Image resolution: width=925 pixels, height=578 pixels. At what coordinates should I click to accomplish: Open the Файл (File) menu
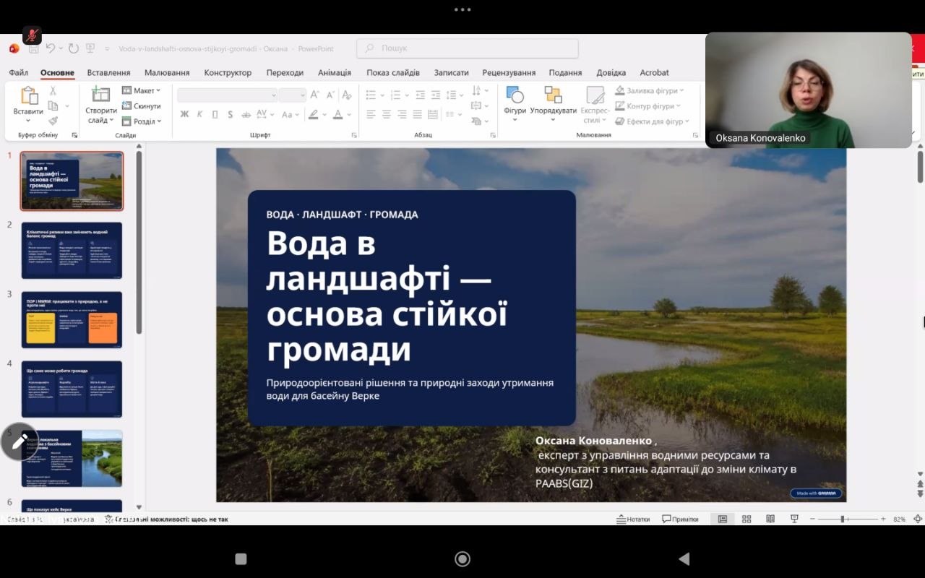[x=19, y=72]
